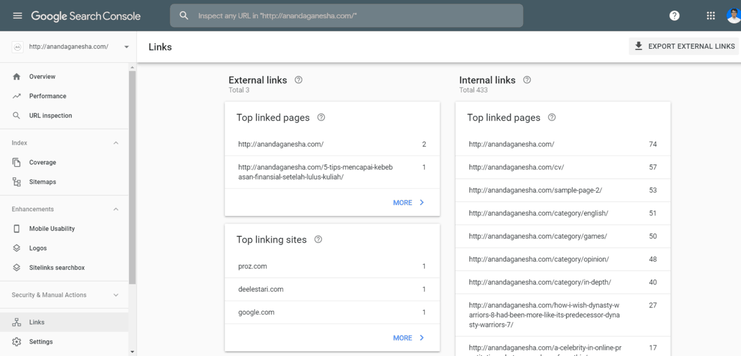Screen dimensions: 741x356
Task: Click the help icon beside Internal links
Action: tap(527, 80)
